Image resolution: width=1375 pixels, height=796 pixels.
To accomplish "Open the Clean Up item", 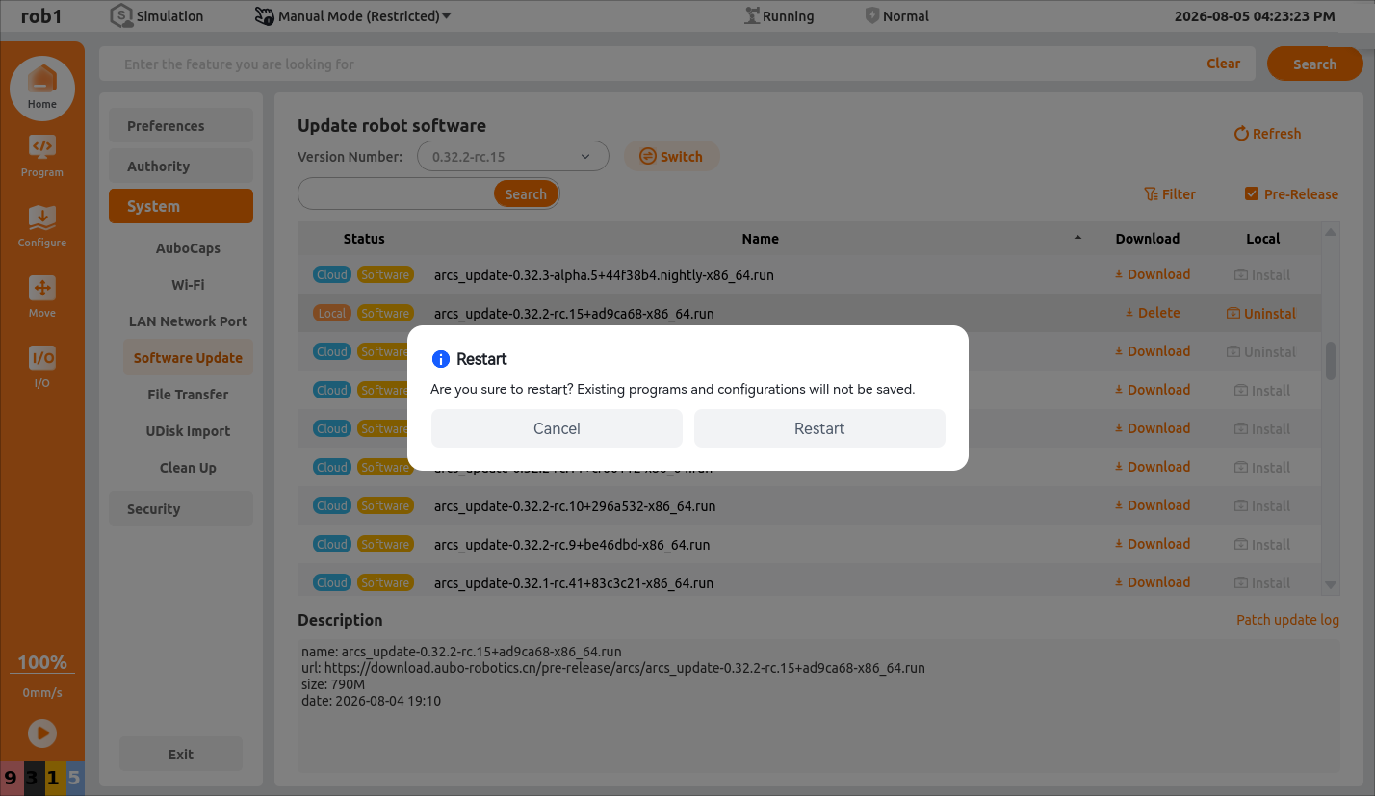I will click(188, 468).
